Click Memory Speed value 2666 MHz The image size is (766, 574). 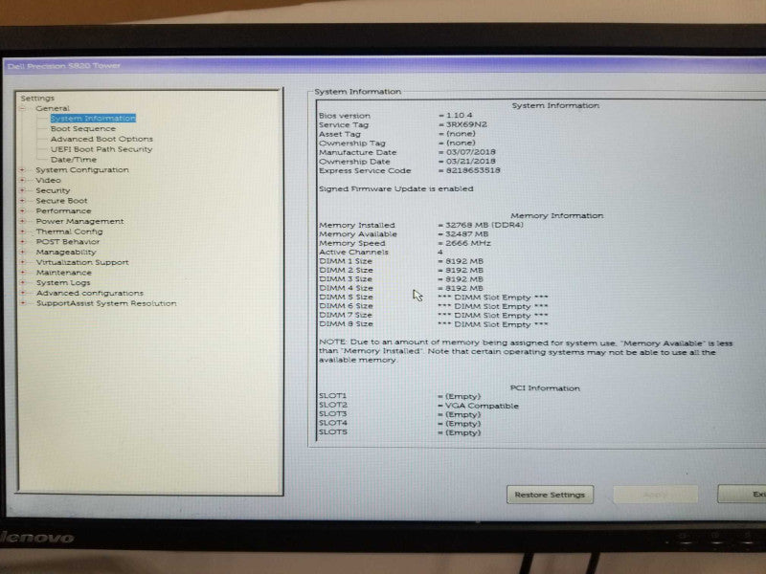(x=468, y=243)
